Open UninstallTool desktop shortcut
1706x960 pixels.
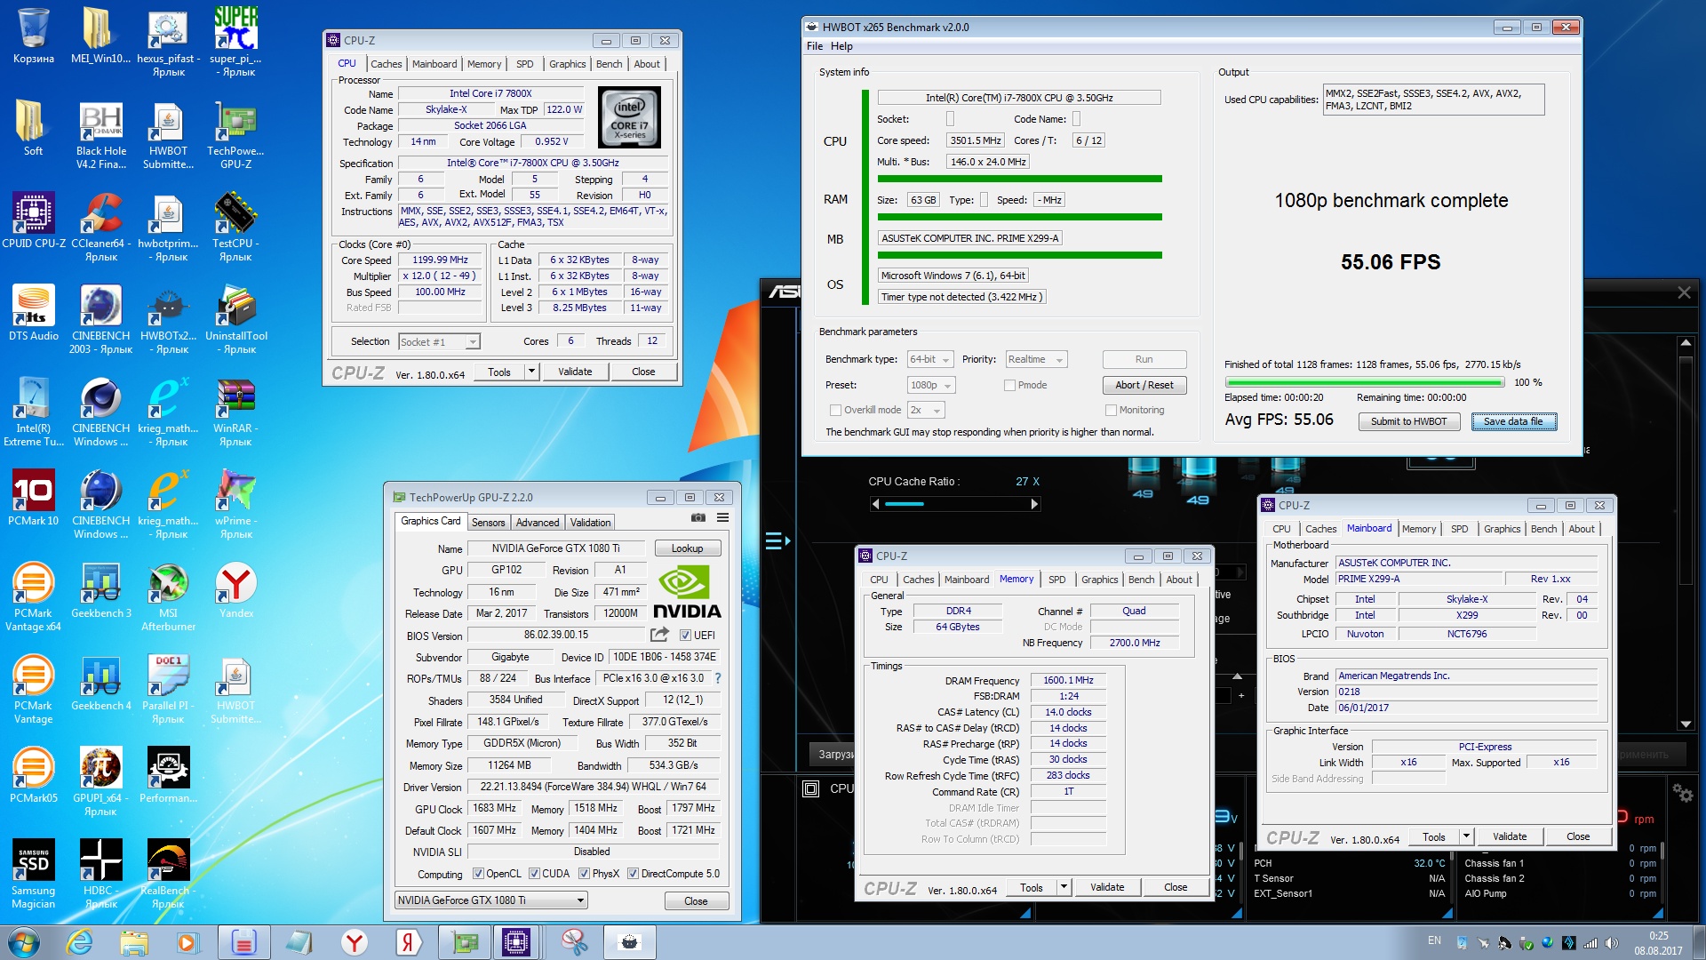236,318
